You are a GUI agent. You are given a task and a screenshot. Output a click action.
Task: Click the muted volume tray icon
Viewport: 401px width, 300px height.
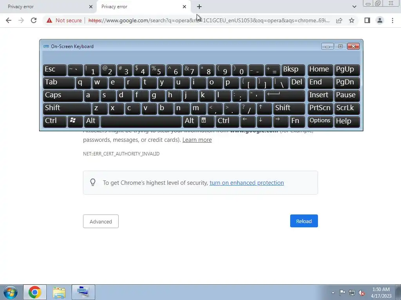[361, 293]
